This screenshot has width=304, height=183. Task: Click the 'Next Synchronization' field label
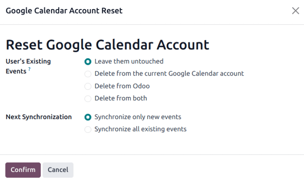point(39,117)
